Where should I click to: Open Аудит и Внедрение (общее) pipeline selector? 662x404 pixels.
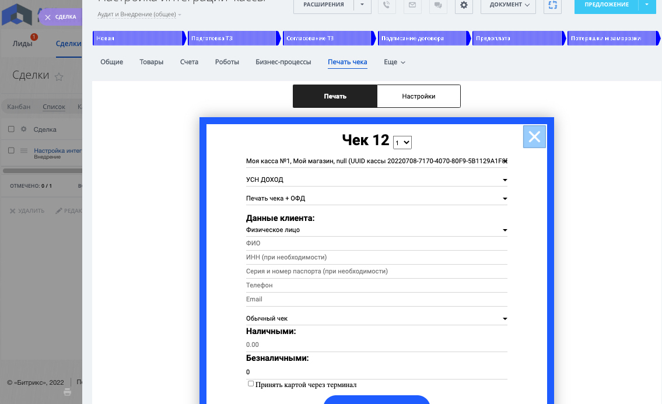pos(139,15)
